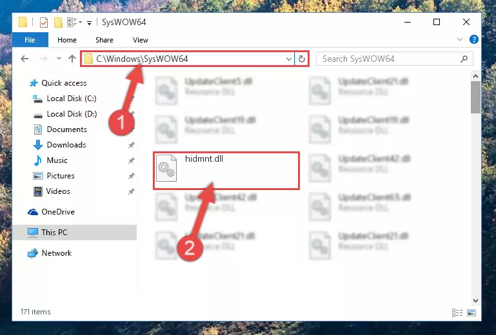Screen dimensions: 496x335
Task: Click the New folder quick access toolbar icon
Action: coord(58,23)
